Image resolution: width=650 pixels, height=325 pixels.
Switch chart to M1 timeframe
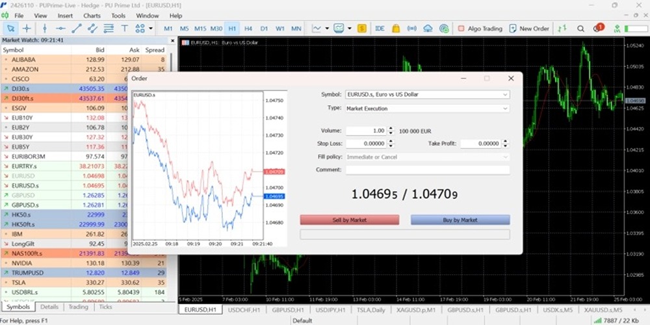point(168,29)
